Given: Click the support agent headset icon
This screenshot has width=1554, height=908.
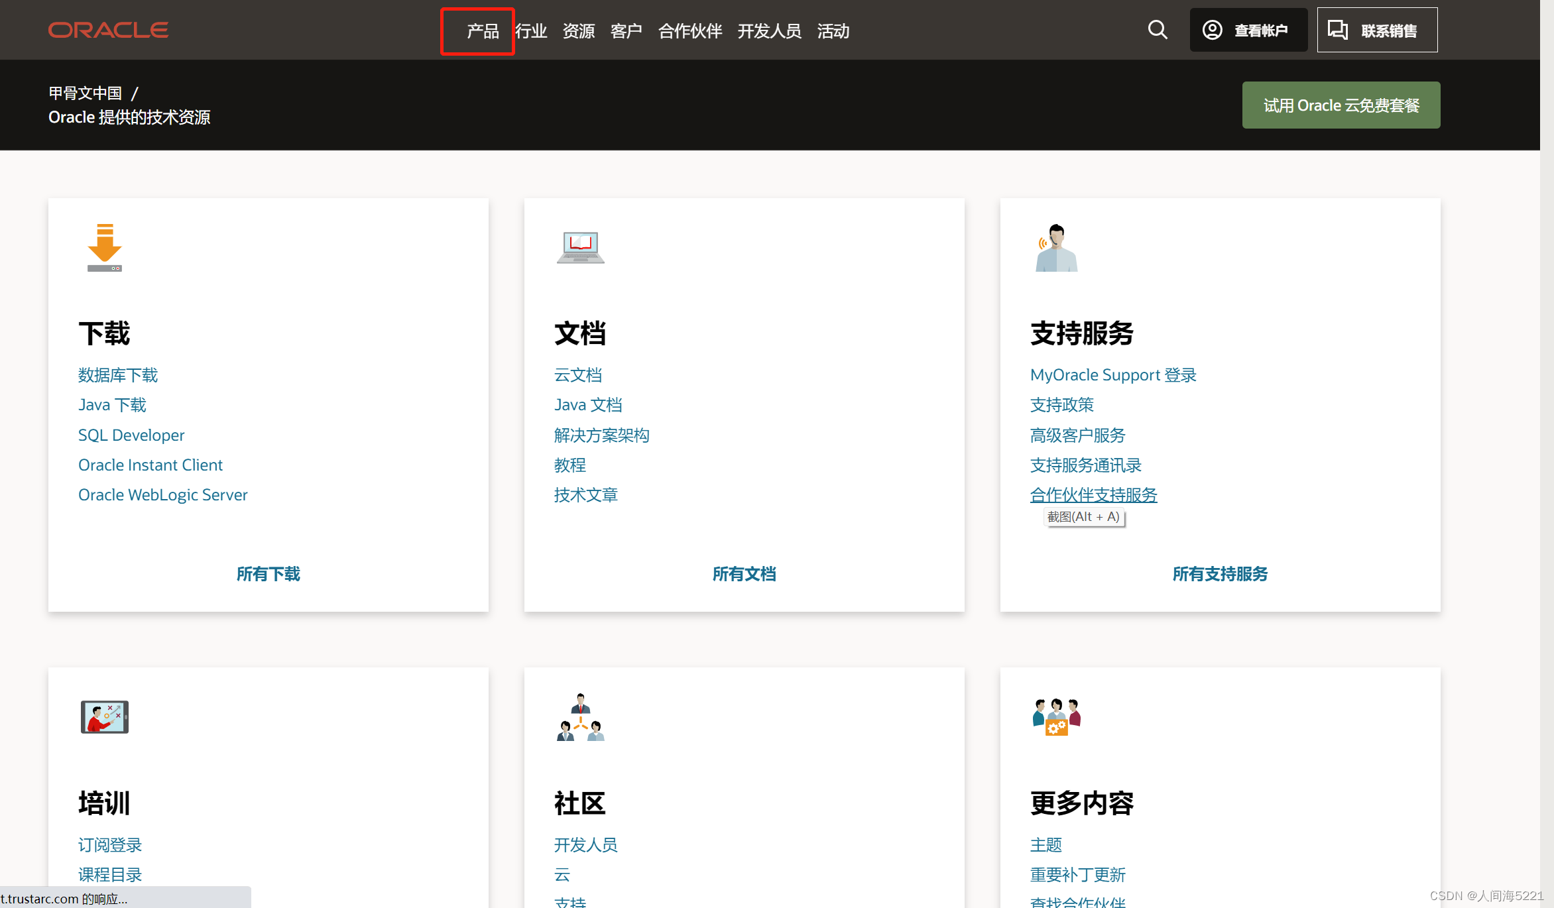Looking at the screenshot, I should (1057, 248).
